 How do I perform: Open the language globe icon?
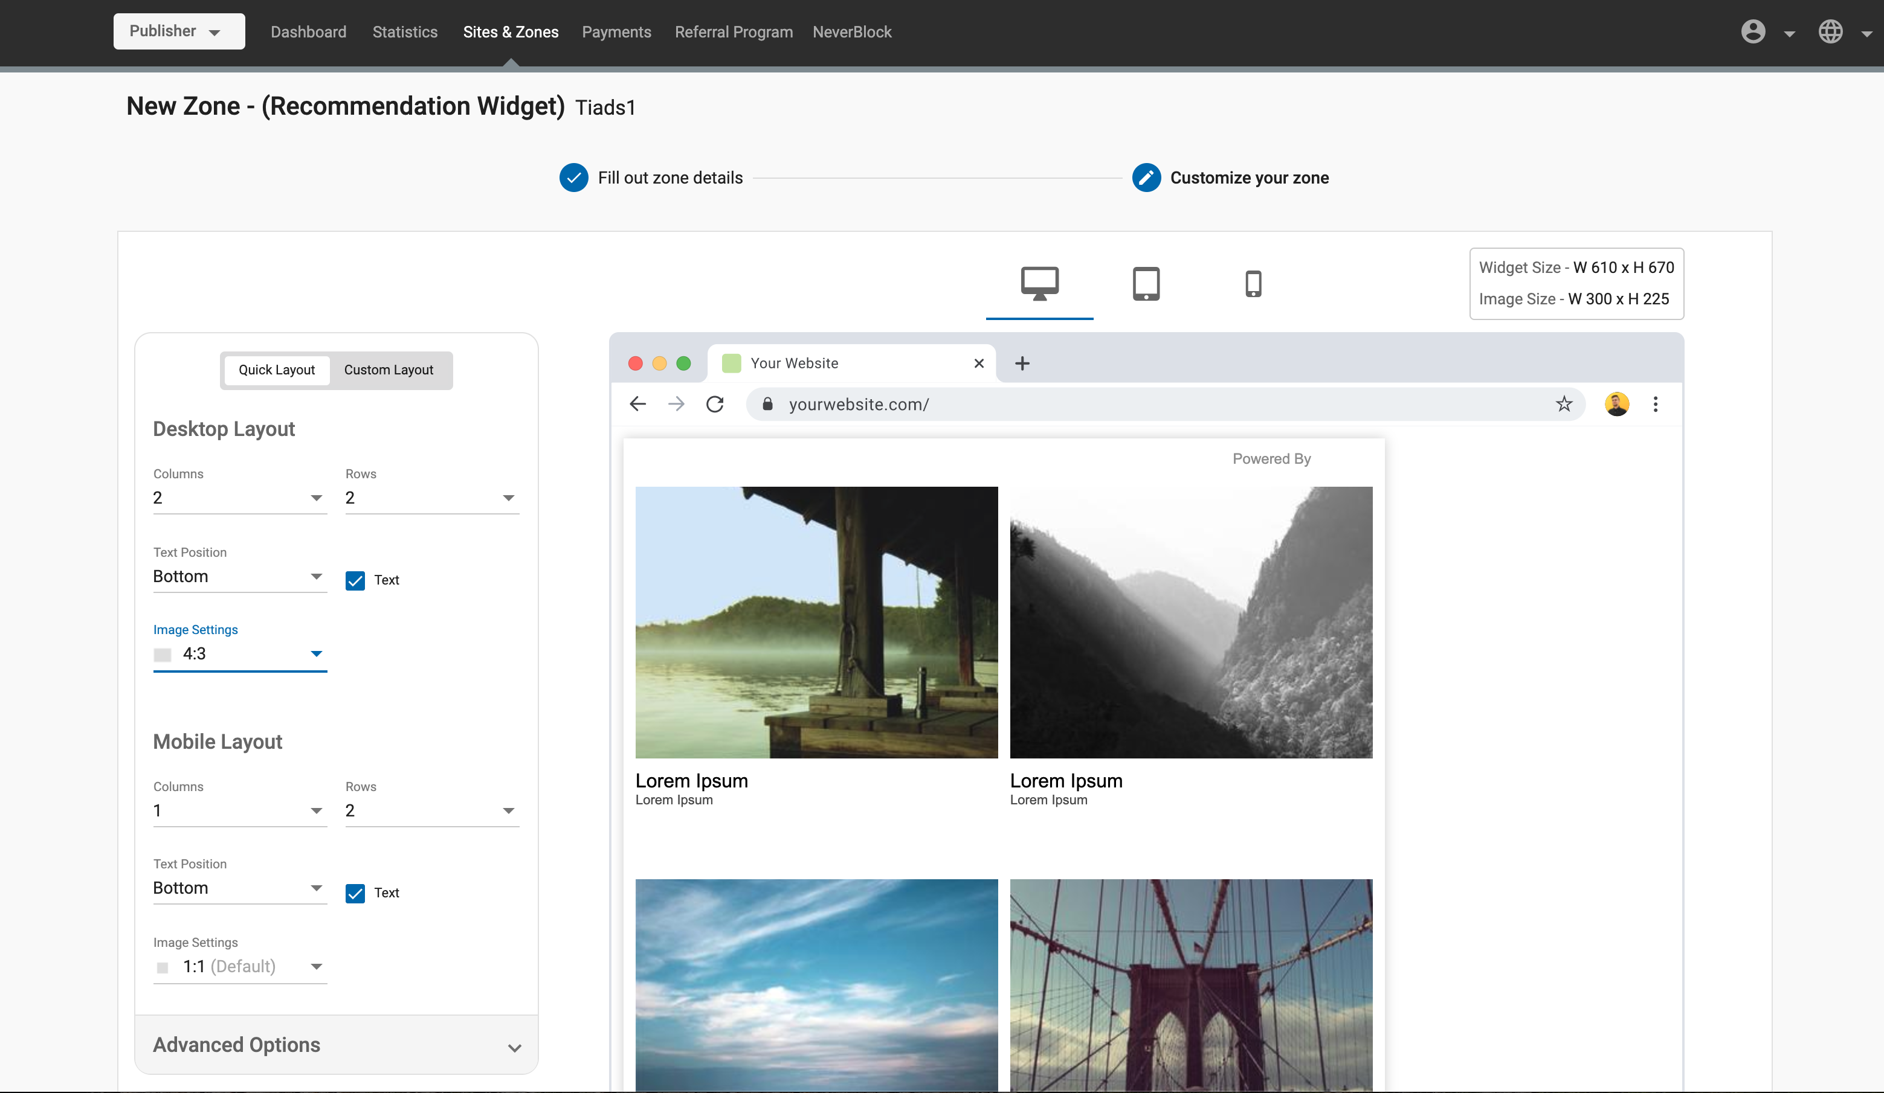[x=1831, y=31]
